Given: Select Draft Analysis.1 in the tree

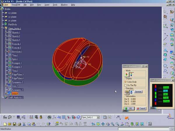Looking at the screenshot, I should pos(16,98).
